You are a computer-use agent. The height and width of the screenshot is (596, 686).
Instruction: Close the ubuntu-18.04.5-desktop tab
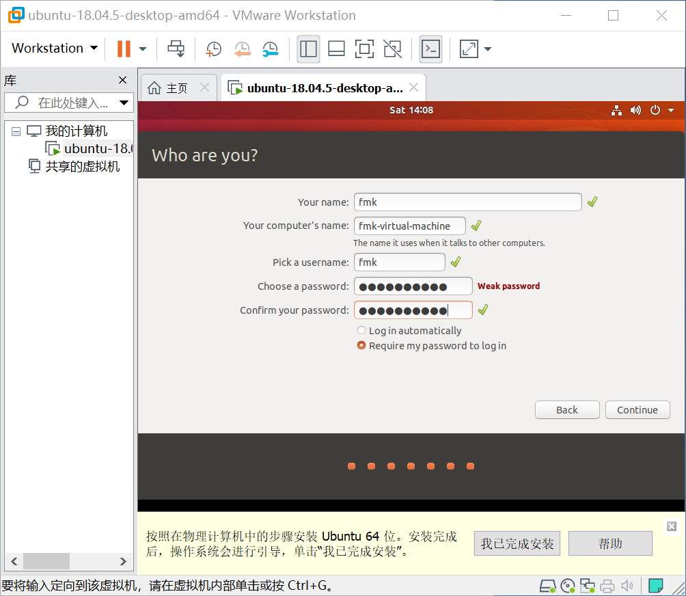tap(413, 87)
